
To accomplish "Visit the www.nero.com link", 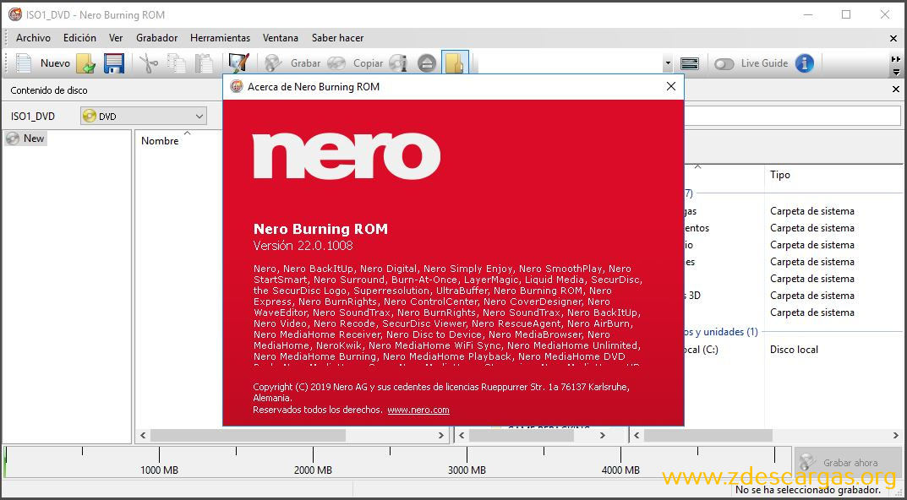I will pos(418,410).
